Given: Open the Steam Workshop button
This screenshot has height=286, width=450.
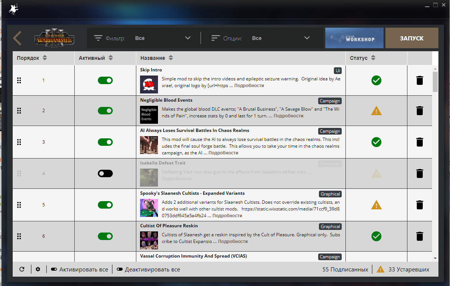Looking at the screenshot, I should 354,38.
